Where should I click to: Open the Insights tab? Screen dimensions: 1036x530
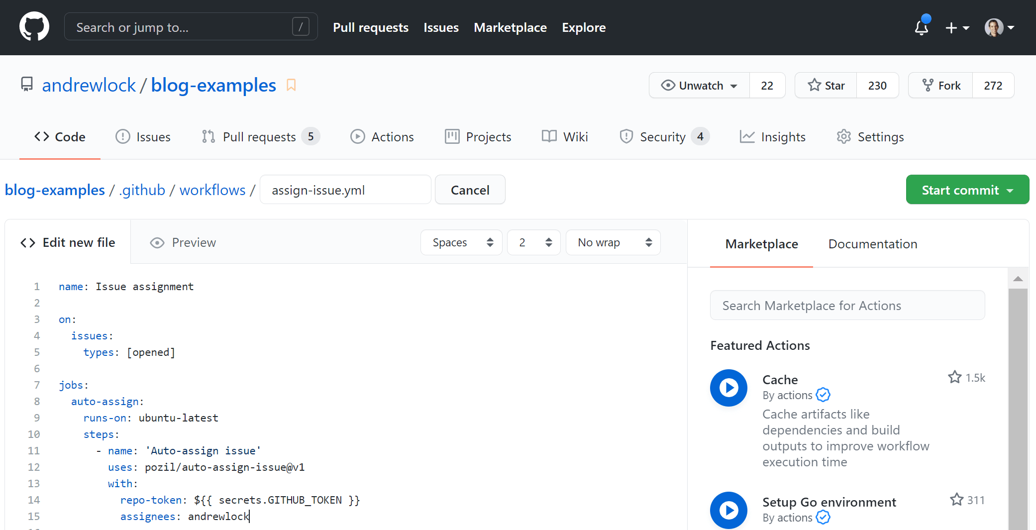[772, 137]
